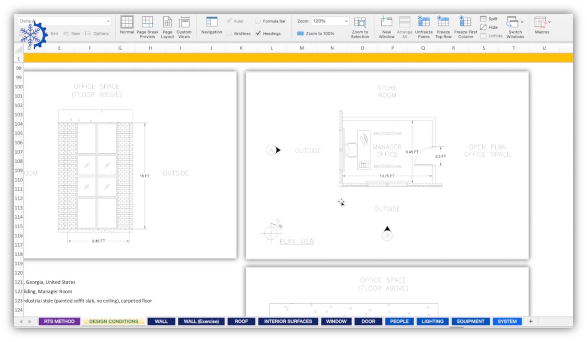The image size is (587, 342).
Task: Expand the Macros dropdown arrow
Action: point(549,22)
